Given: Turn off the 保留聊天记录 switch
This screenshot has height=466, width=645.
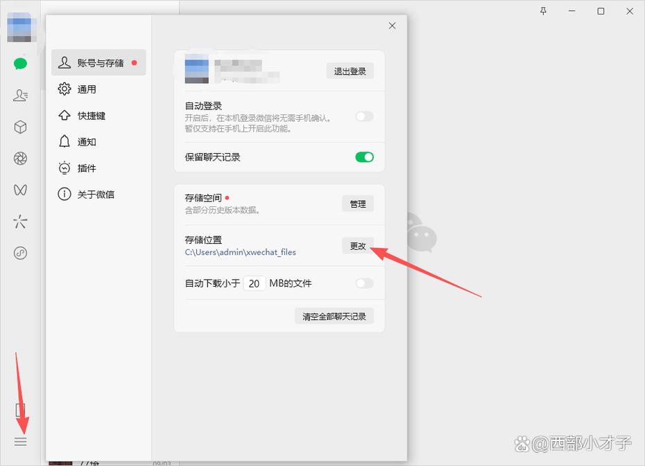Looking at the screenshot, I should tap(363, 157).
